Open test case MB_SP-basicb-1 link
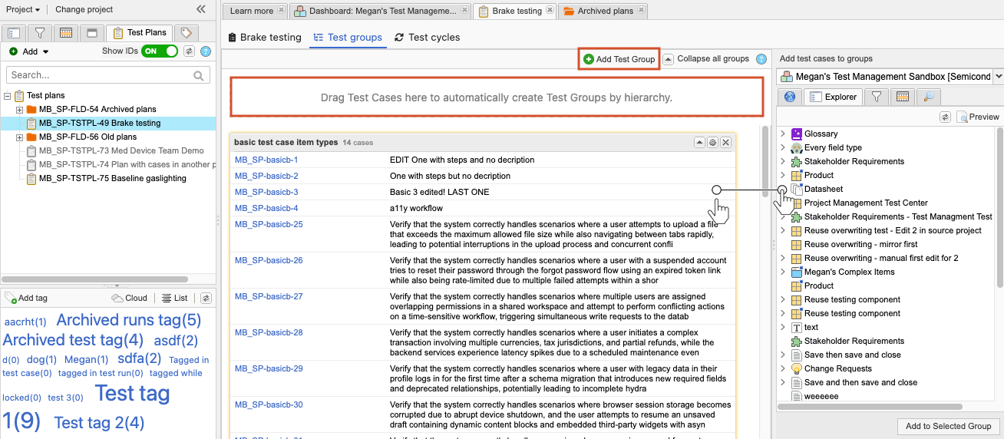This screenshot has width=1004, height=439. click(x=266, y=160)
